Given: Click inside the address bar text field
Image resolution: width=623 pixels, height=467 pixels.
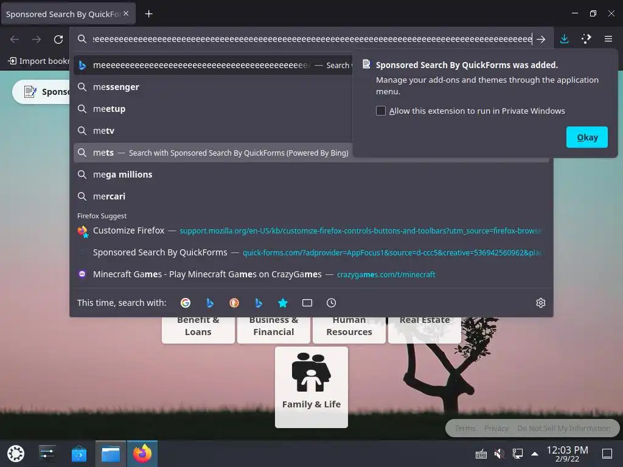Looking at the screenshot, I should click(312, 39).
